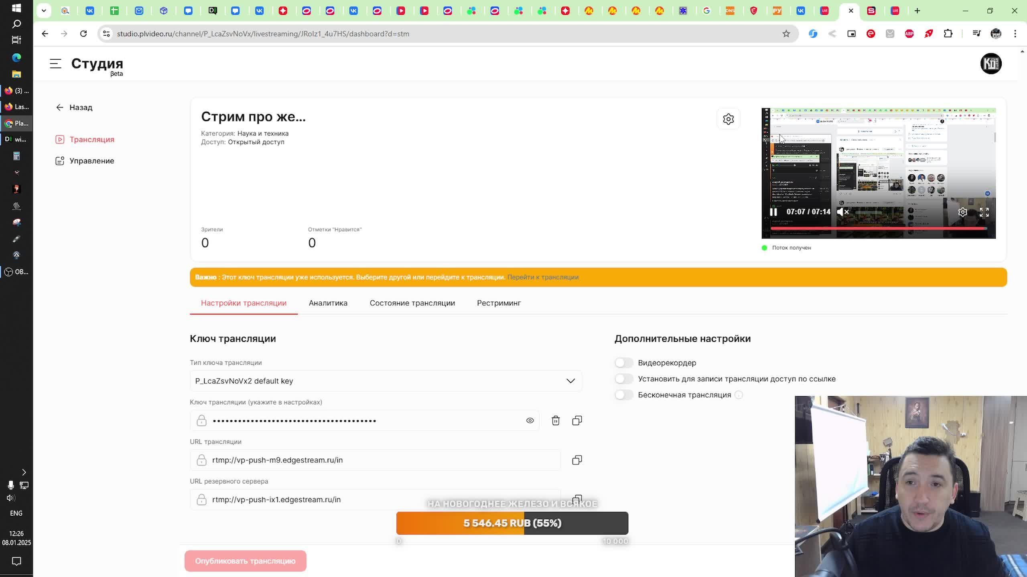The image size is (1027, 577).
Task: Open the browser tab search dropdown
Action: tap(44, 11)
